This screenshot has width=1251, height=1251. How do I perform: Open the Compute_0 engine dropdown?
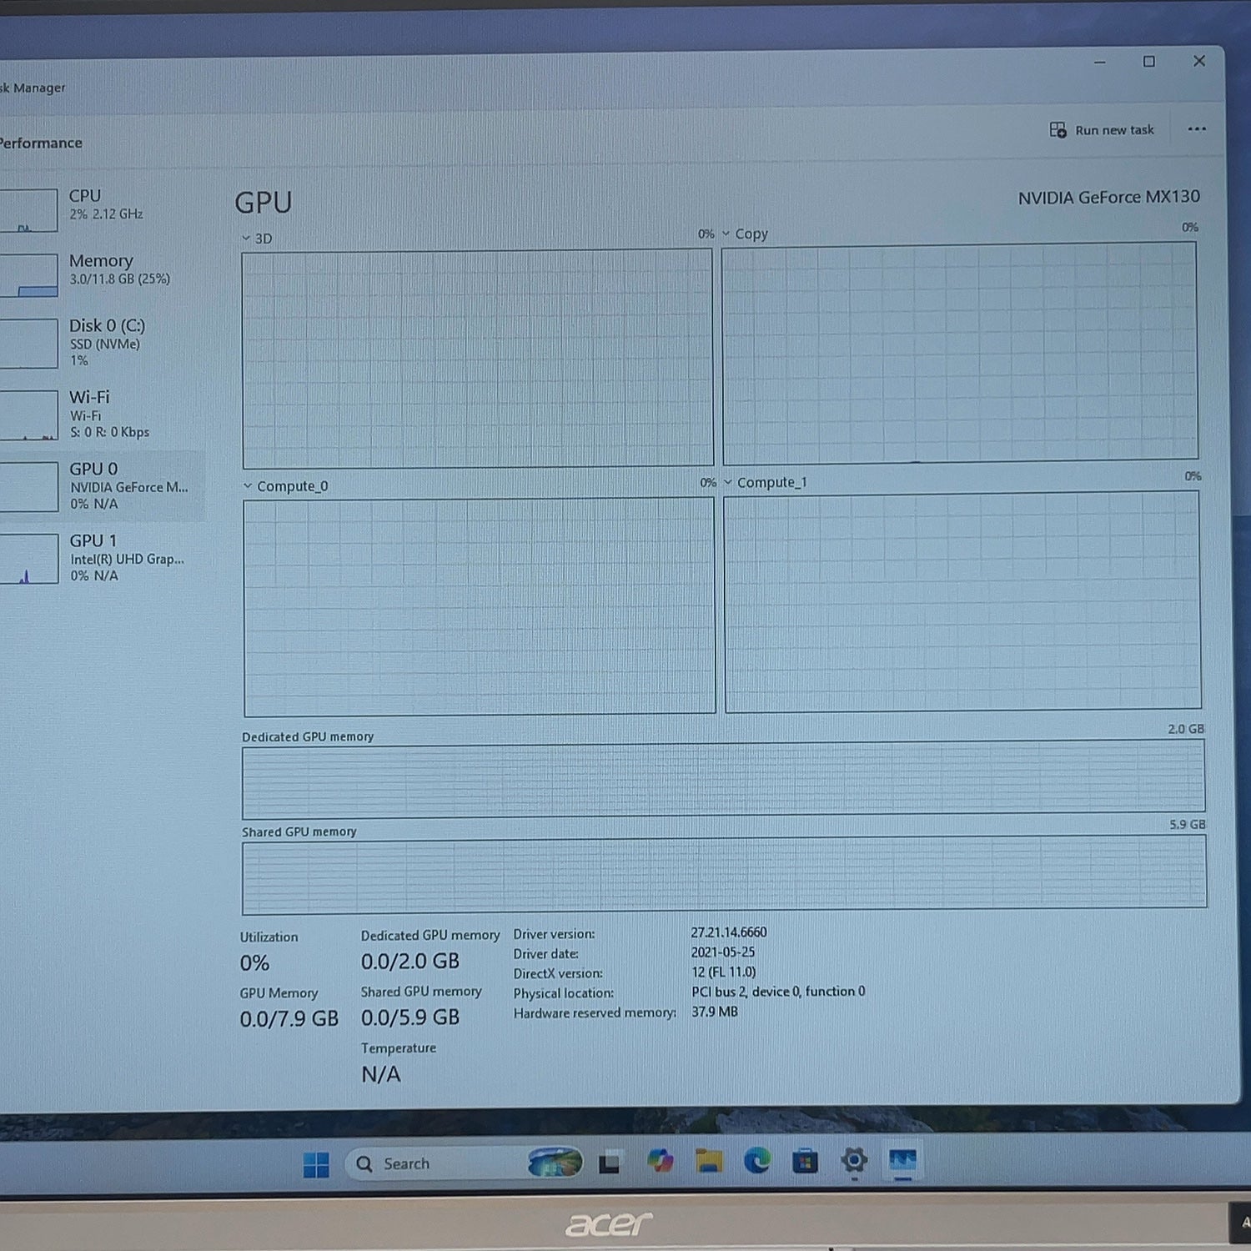pos(285,486)
